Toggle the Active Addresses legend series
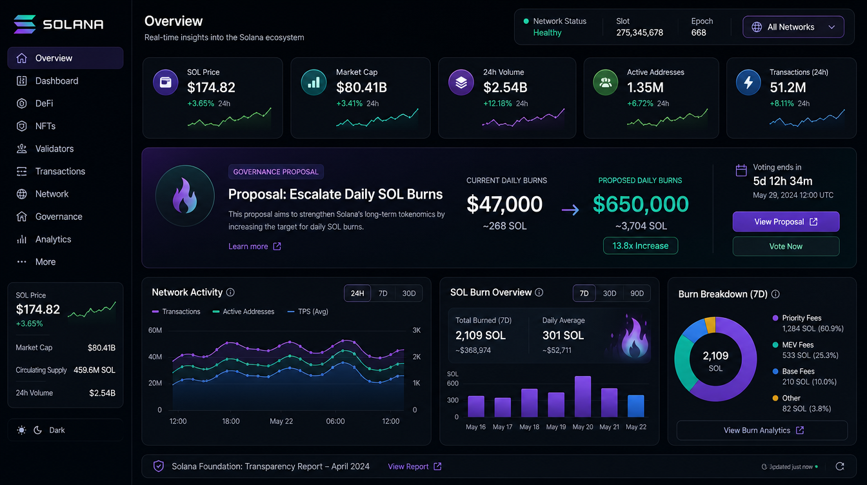 tap(243, 312)
